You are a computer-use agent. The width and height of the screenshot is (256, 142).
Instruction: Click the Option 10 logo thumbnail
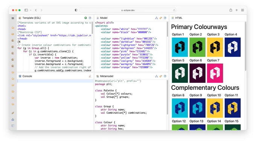[215, 108]
